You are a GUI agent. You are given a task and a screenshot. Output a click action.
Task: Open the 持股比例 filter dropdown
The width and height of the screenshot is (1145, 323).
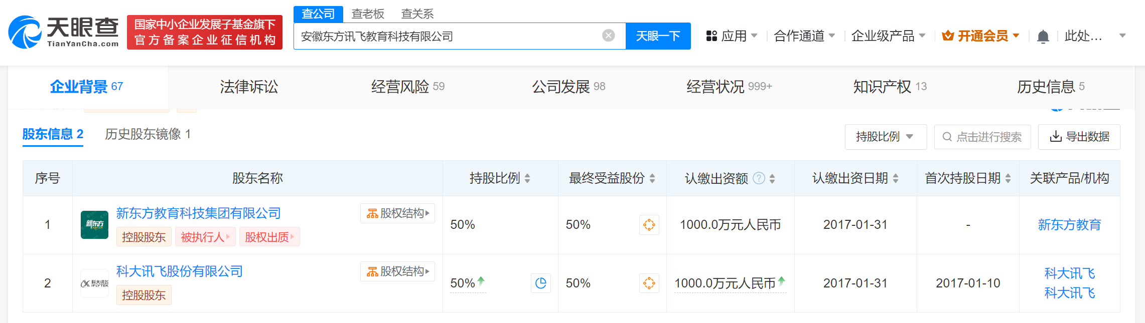tap(886, 137)
